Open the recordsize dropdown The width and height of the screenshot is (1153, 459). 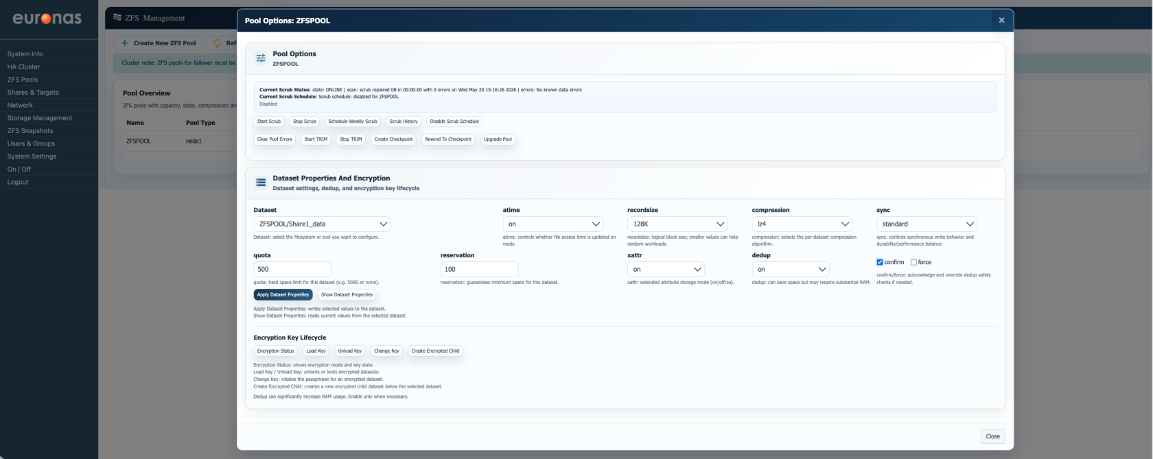tap(677, 224)
